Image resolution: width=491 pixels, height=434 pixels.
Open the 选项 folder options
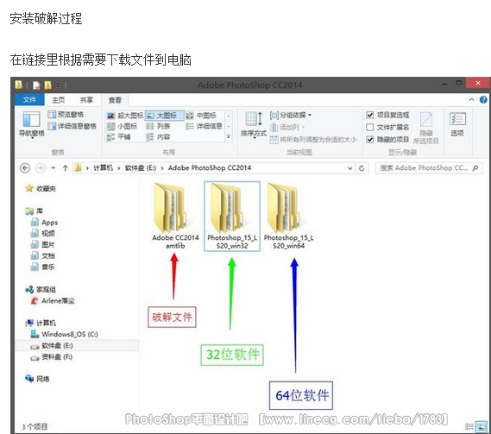coord(457,124)
